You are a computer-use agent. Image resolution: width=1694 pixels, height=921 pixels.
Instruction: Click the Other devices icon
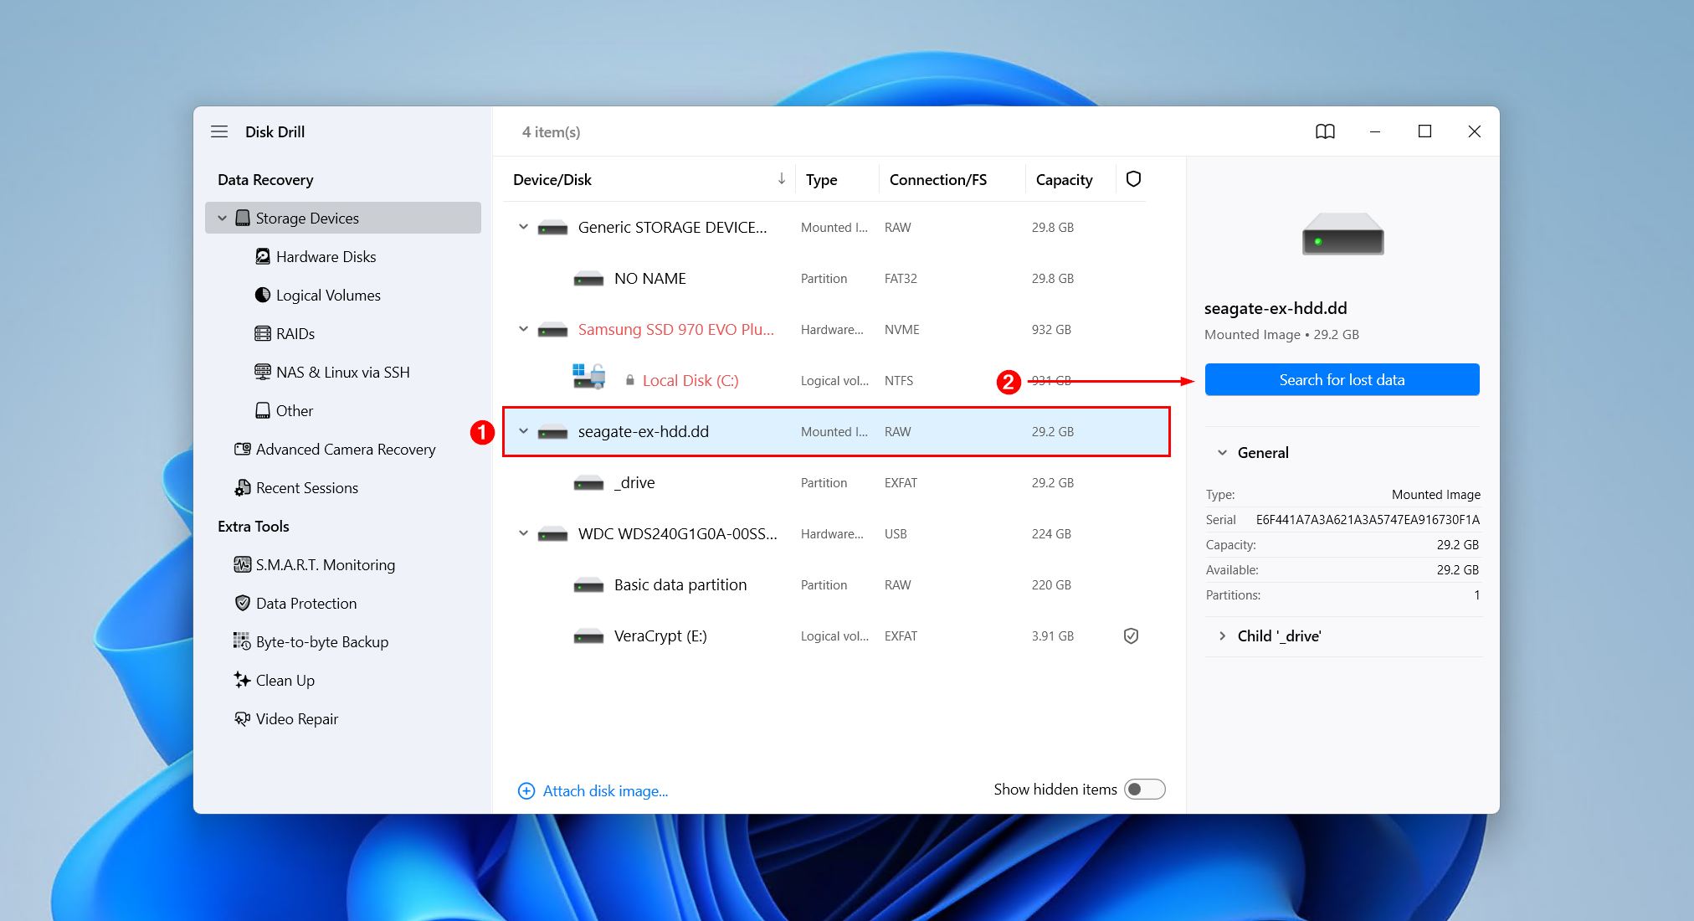coord(263,410)
